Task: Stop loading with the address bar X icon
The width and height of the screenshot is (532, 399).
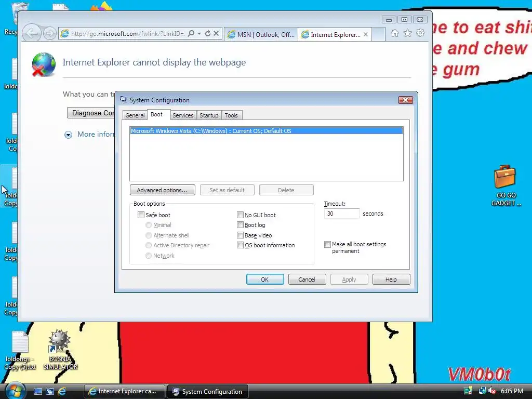Action: point(216,33)
